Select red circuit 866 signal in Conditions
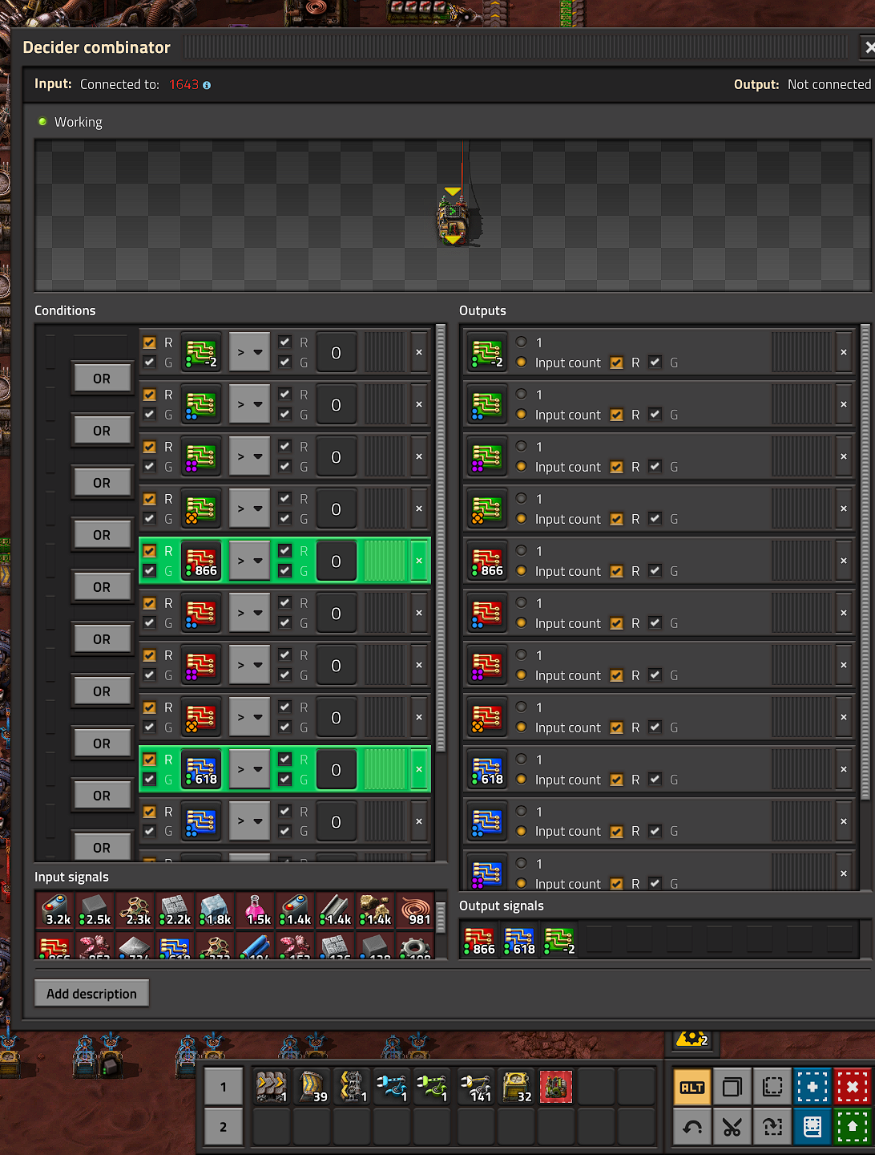The height and width of the screenshot is (1155, 875). 200,561
